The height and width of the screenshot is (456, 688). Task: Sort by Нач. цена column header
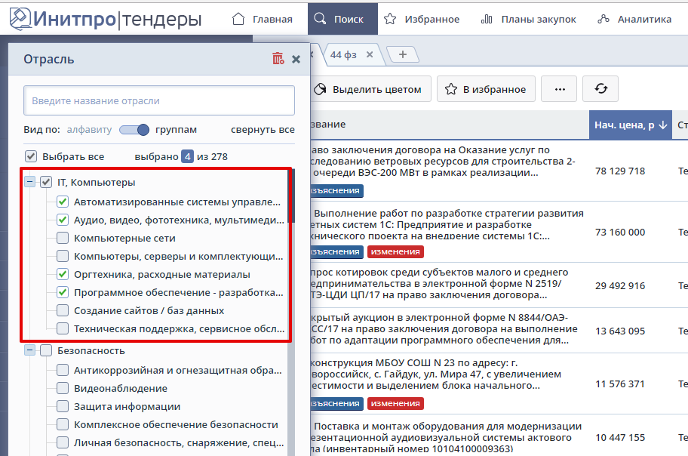[630, 125]
